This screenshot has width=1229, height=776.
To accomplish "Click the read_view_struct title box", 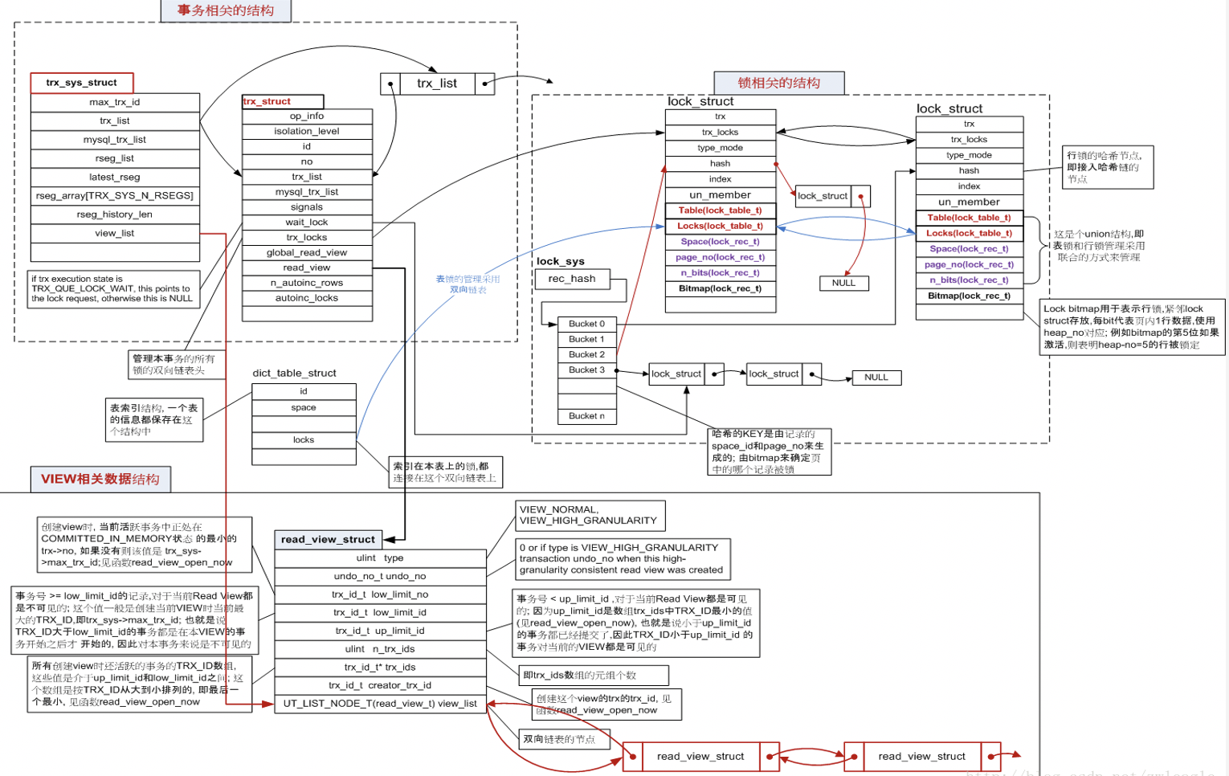I will click(x=328, y=540).
